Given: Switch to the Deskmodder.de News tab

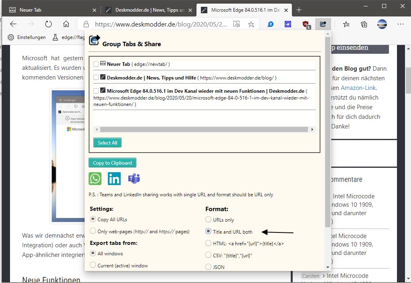Looking at the screenshot, I should tap(148, 10).
